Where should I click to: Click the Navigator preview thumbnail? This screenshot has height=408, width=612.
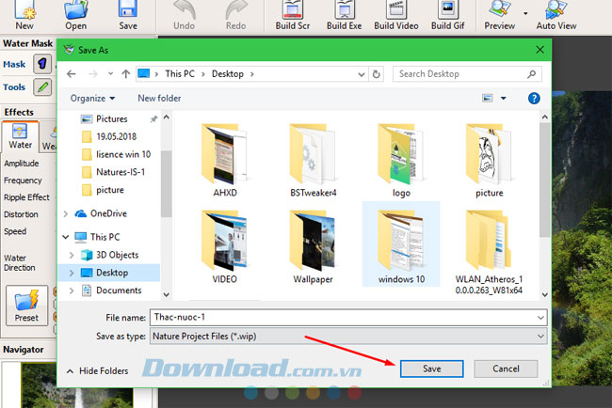point(78,385)
